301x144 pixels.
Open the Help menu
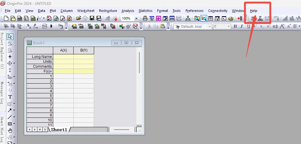pyautogui.click(x=253, y=11)
